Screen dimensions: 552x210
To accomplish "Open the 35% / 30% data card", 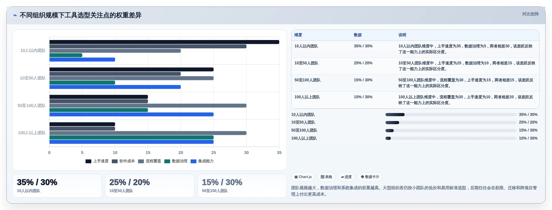I will click(x=57, y=186).
